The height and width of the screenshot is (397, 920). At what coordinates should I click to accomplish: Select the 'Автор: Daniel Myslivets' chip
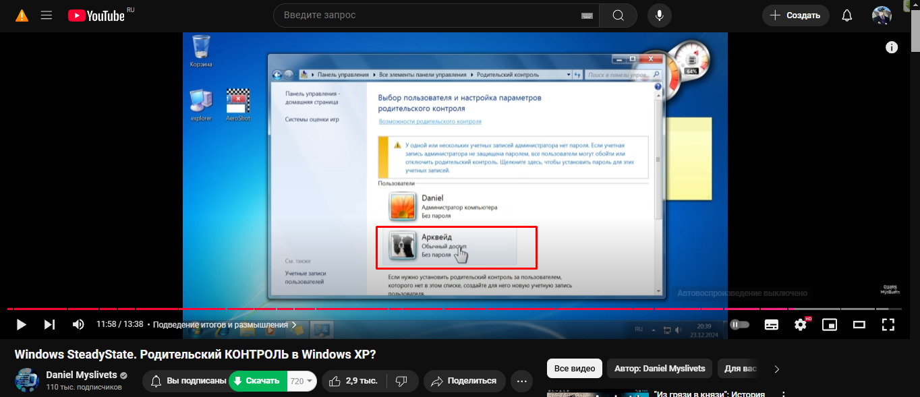[660, 369]
